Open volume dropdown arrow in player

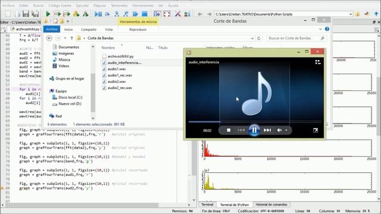286,130
